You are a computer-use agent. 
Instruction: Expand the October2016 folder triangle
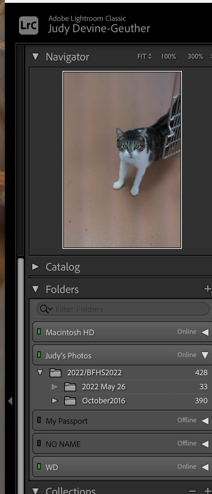[x=54, y=401]
